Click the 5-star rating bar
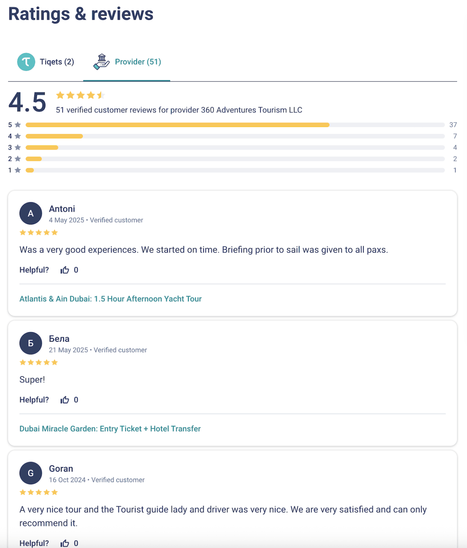This screenshot has width=467, height=548. [235, 125]
